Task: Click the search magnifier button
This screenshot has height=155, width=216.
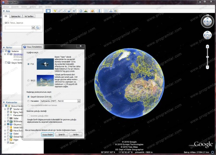Action: (x=38, y=28)
